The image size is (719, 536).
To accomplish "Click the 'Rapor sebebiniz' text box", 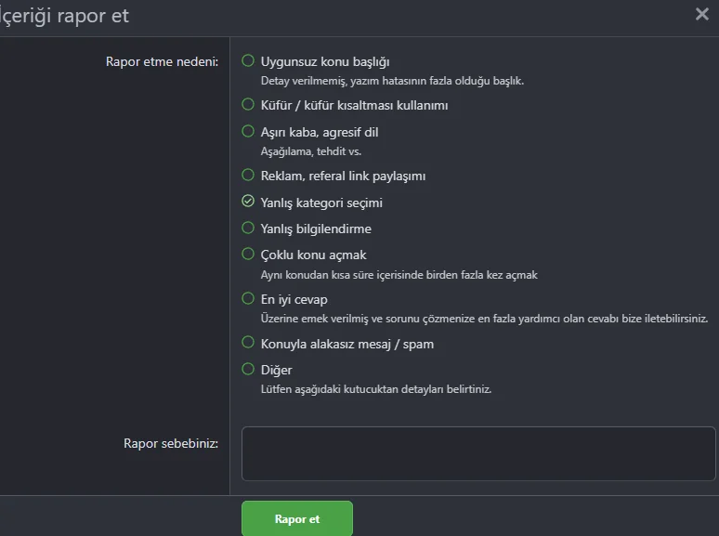I will (477, 453).
